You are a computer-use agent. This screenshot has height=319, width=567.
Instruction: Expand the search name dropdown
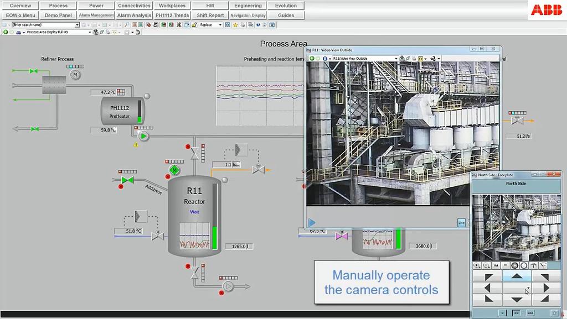[77, 25]
